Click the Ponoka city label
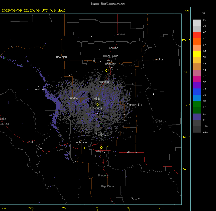The image size is (216, 211). coord(120,34)
